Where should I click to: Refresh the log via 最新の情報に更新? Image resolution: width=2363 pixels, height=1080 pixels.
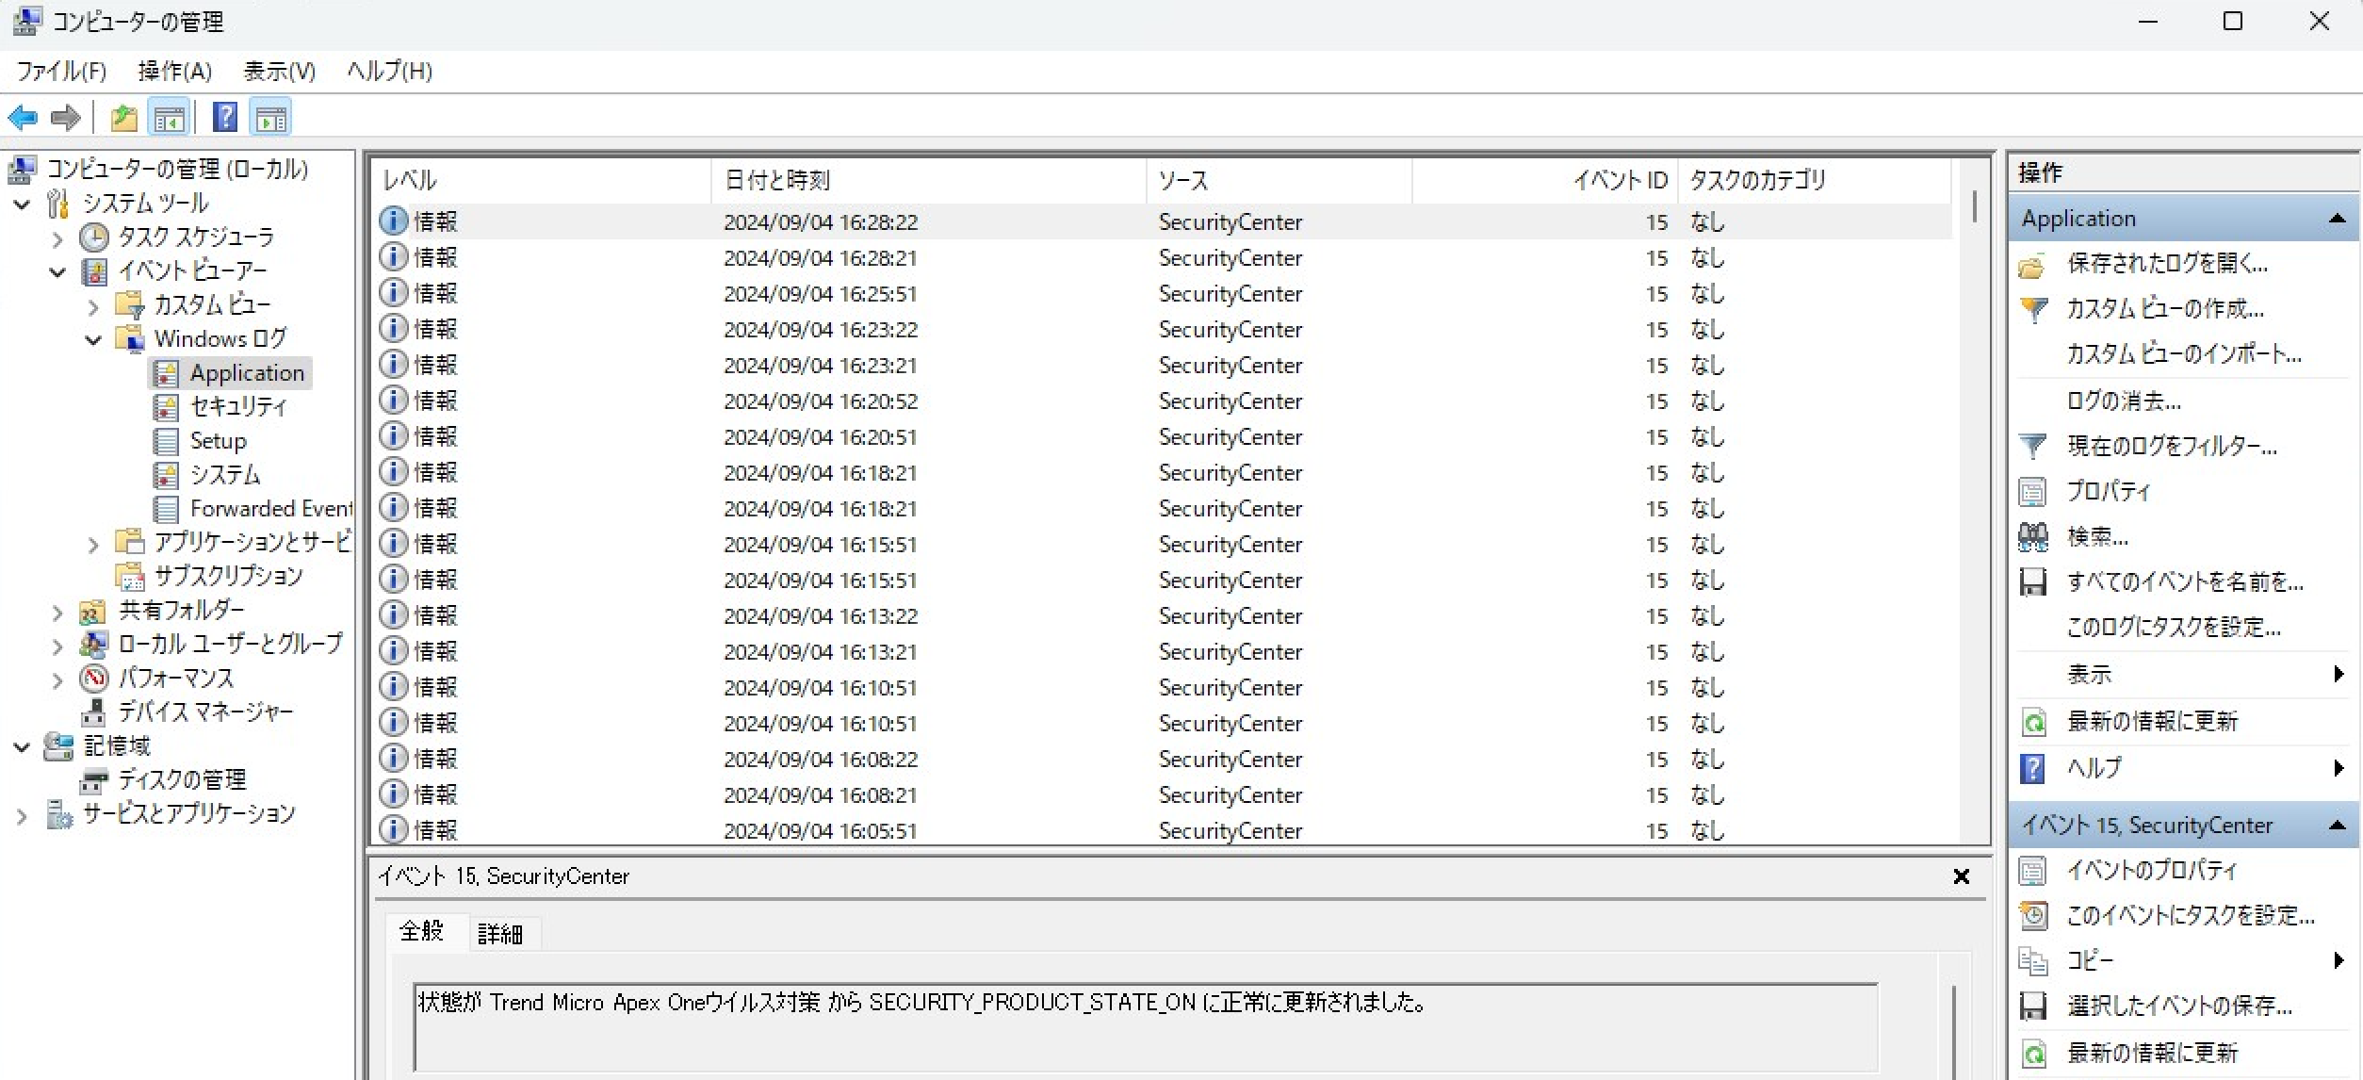point(2148,720)
